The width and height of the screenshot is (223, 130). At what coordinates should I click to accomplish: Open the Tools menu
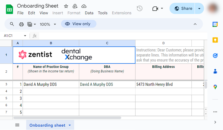tap(103, 13)
